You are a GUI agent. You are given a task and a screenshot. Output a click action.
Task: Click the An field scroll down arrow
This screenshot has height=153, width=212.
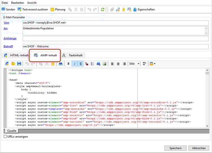tap(206, 33)
